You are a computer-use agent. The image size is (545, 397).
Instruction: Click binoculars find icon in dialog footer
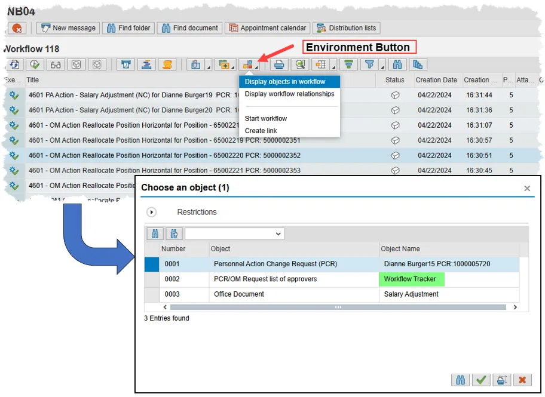coord(460,380)
